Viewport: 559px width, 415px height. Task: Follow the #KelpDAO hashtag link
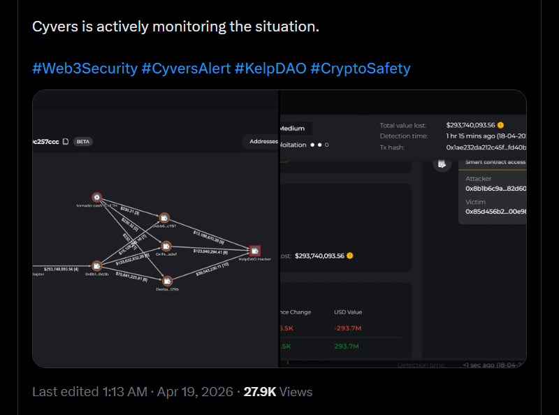point(270,68)
